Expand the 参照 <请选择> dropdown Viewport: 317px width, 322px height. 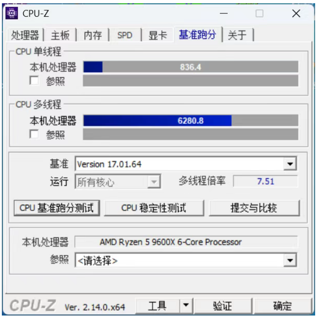coord(290,260)
